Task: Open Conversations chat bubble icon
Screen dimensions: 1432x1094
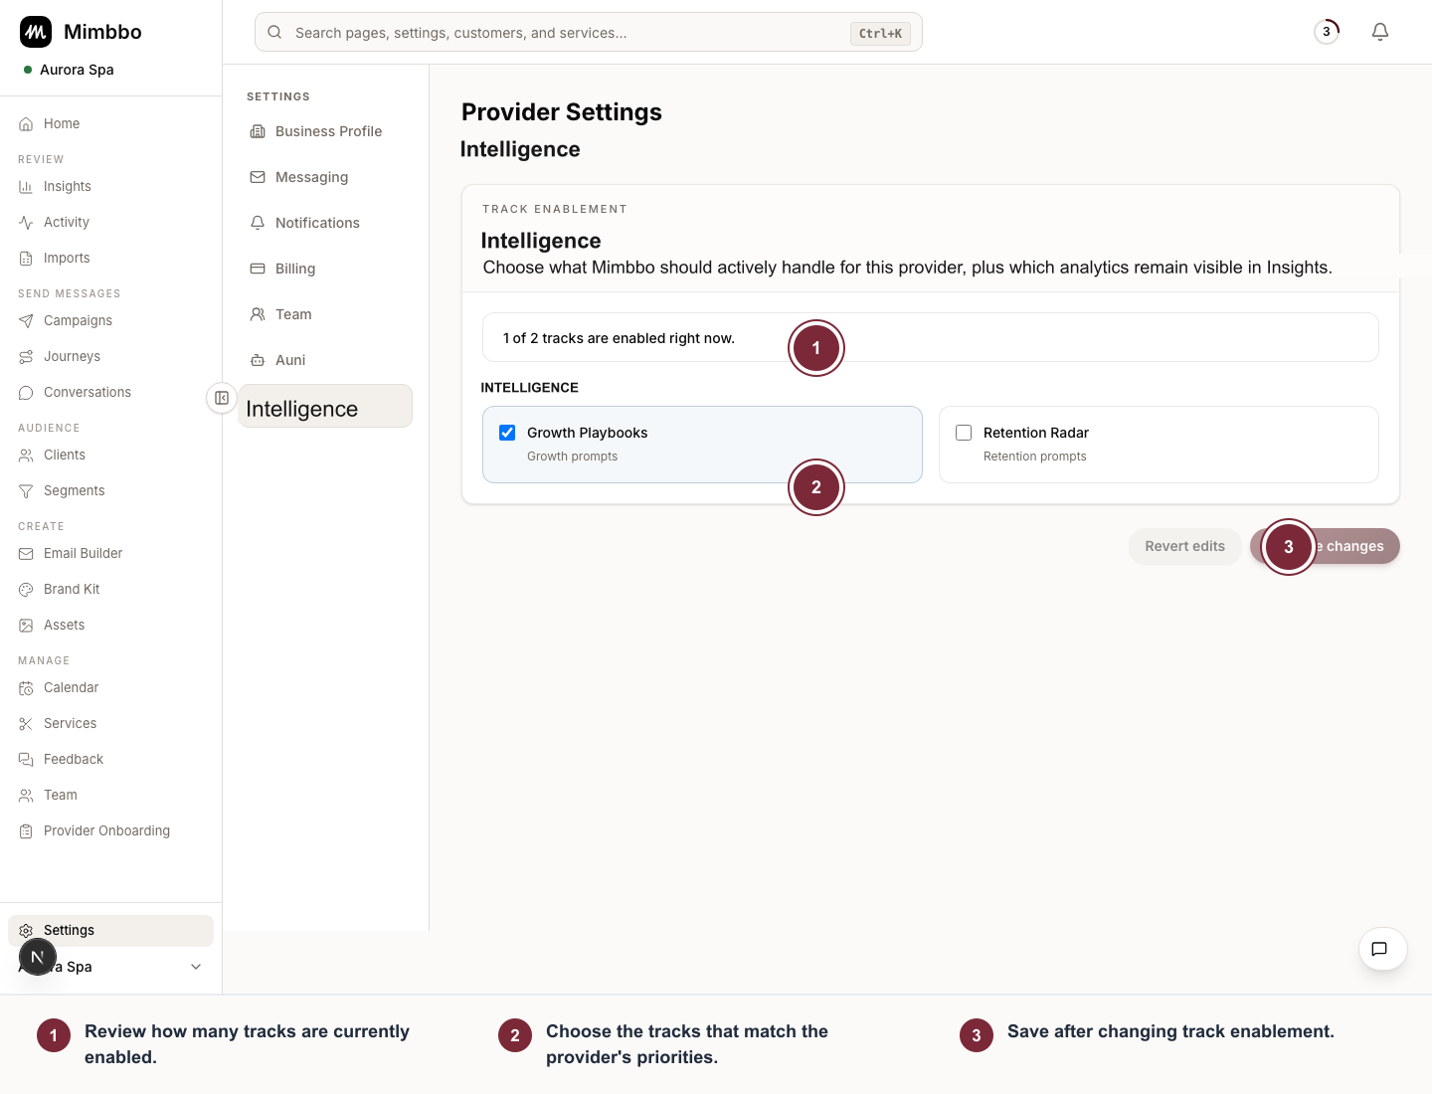Action: point(26,393)
